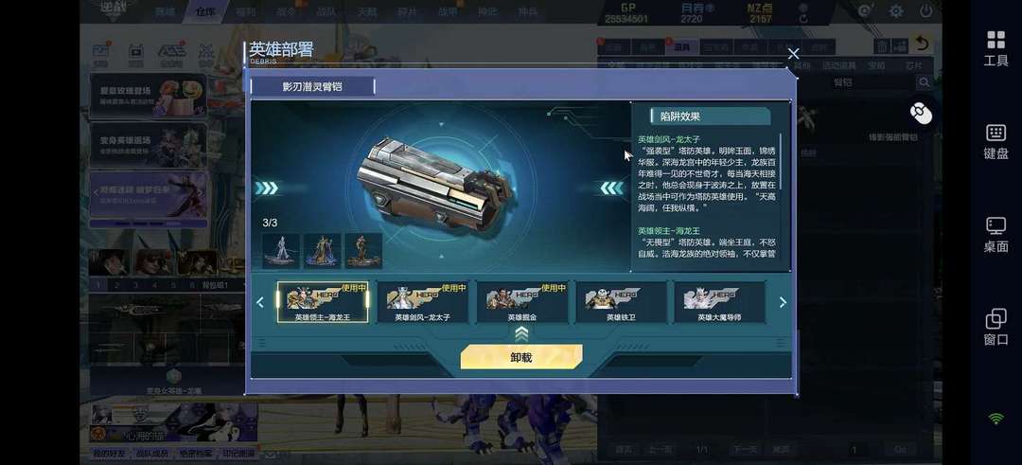Open the 影刃潜灵臂铠 tab
Screen dimensions: 1022x465
pyautogui.click(x=312, y=87)
